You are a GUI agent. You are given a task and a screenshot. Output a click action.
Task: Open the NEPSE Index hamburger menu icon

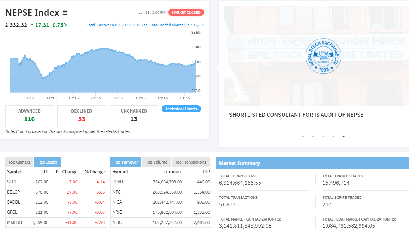click(x=65, y=12)
